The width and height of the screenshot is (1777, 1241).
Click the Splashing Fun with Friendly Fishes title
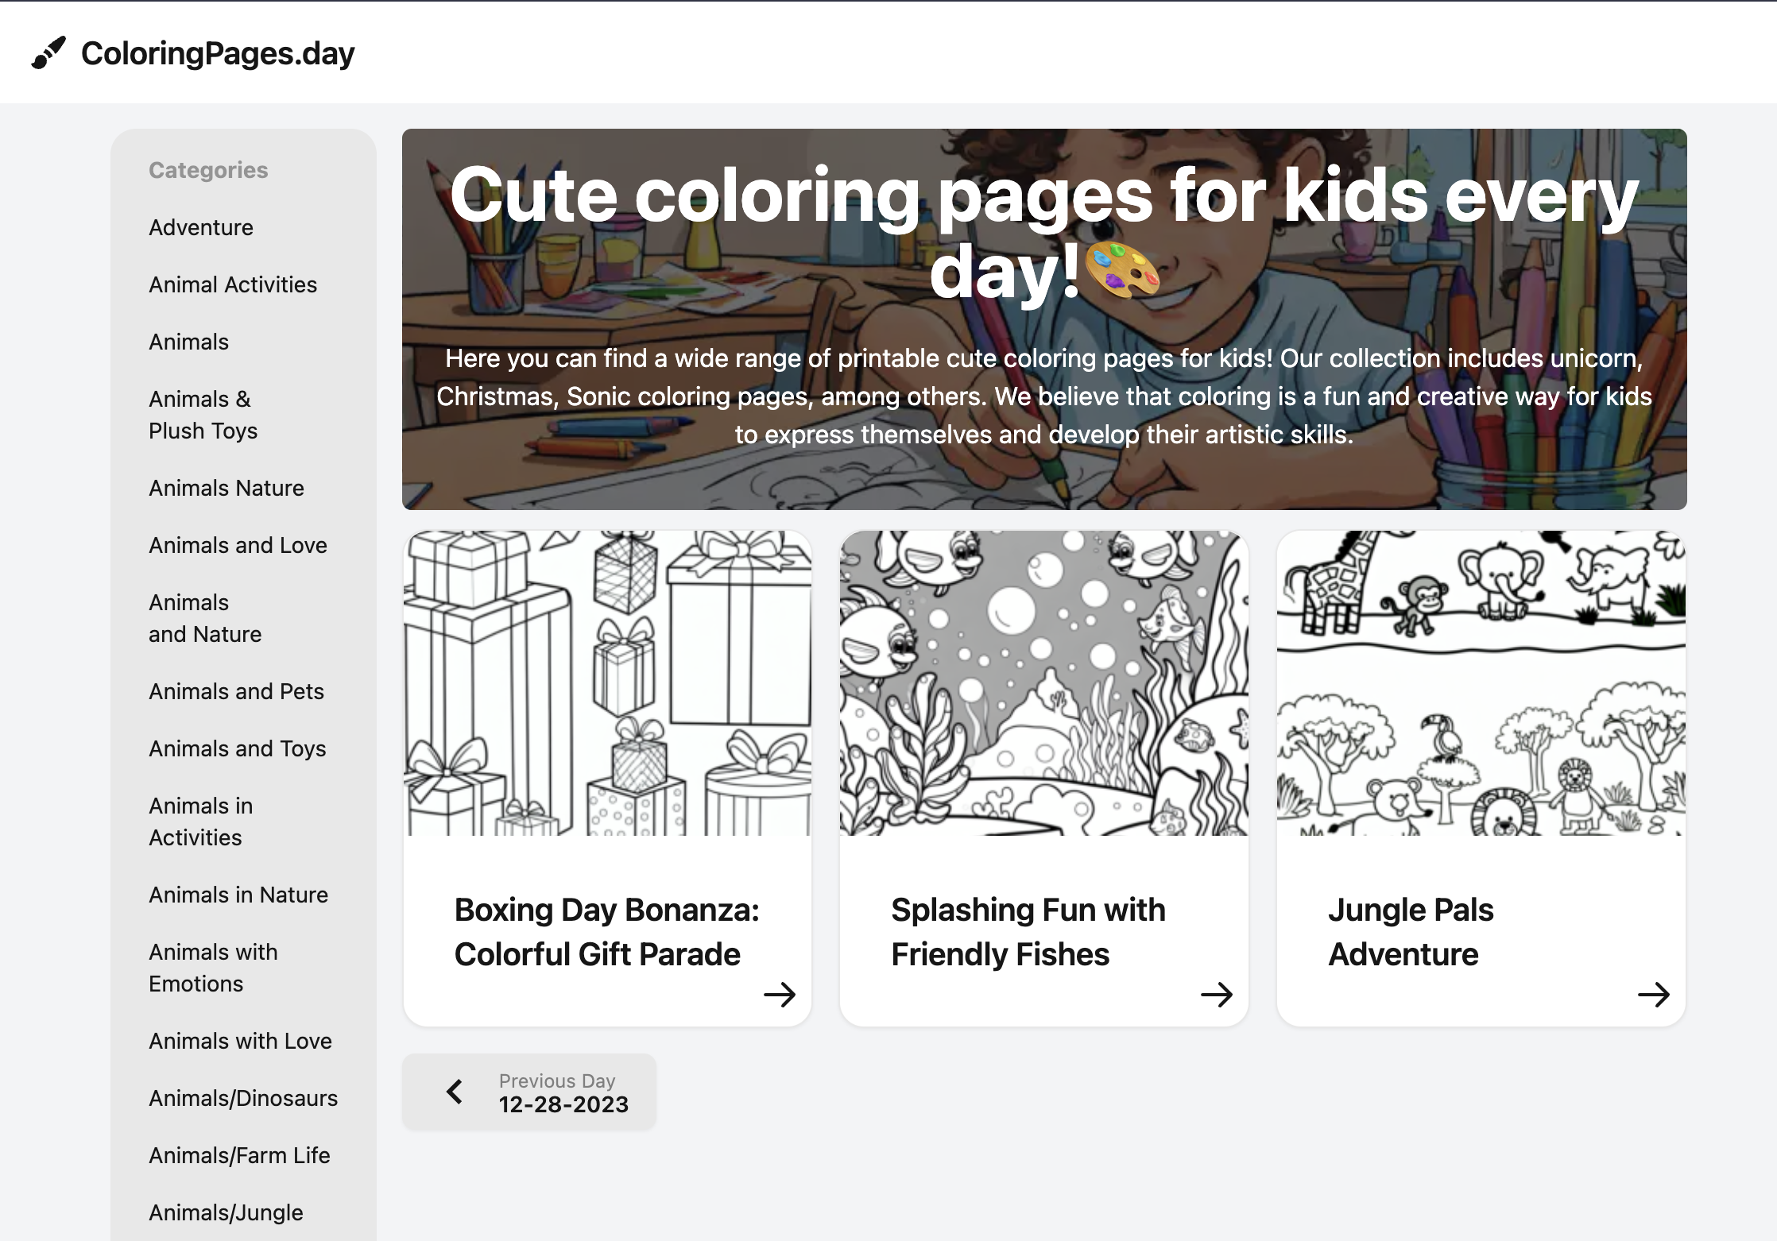[1028, 931]
